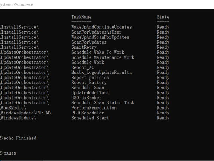Click InstallService\ path beside WakeUpAndContinueUpdates

(19, 27)
